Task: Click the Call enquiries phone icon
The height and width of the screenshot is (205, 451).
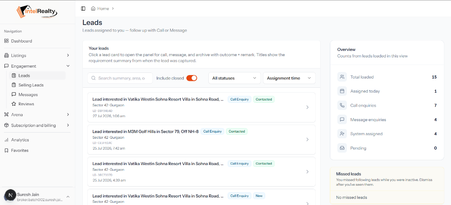Action: pyautogui.click(x=342, y=105)
